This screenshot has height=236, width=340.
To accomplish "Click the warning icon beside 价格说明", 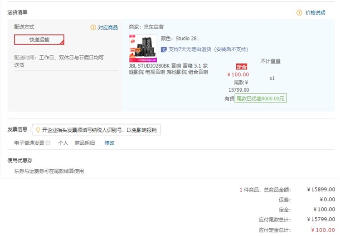I will point(299,13).
